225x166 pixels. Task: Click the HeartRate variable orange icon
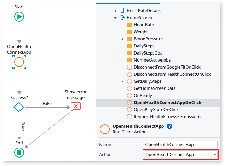pos(129,25)
